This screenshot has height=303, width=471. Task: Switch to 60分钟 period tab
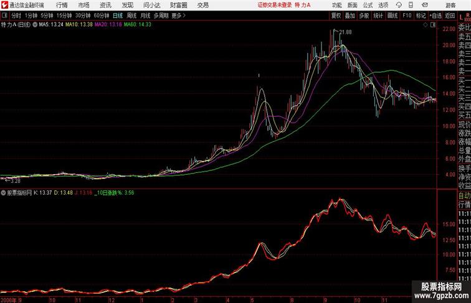pos(102,16)
